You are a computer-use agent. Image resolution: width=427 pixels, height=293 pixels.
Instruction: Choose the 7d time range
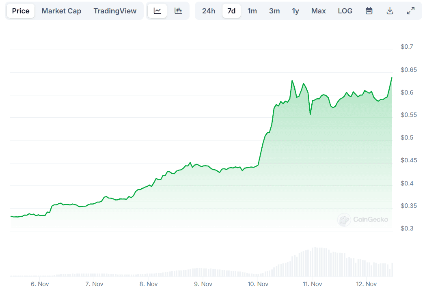coord(231,11)
